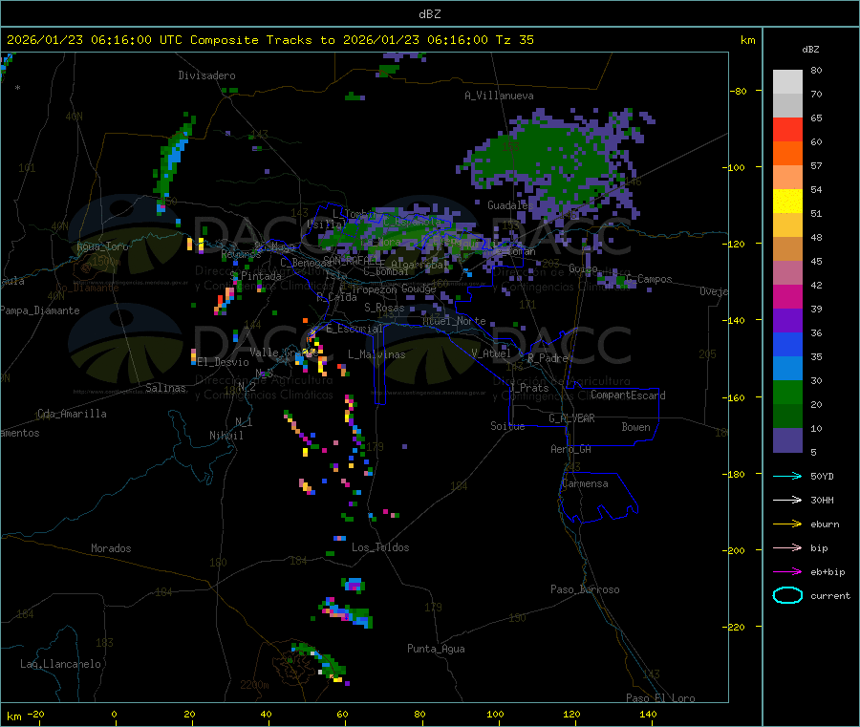Click the R_Padre map label
This screenshot has width=860, height=727.
click(548, 358)
